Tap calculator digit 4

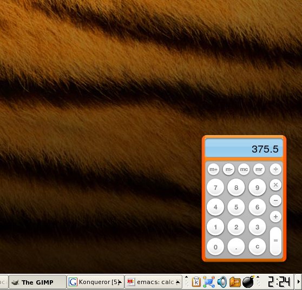point(215,207)
